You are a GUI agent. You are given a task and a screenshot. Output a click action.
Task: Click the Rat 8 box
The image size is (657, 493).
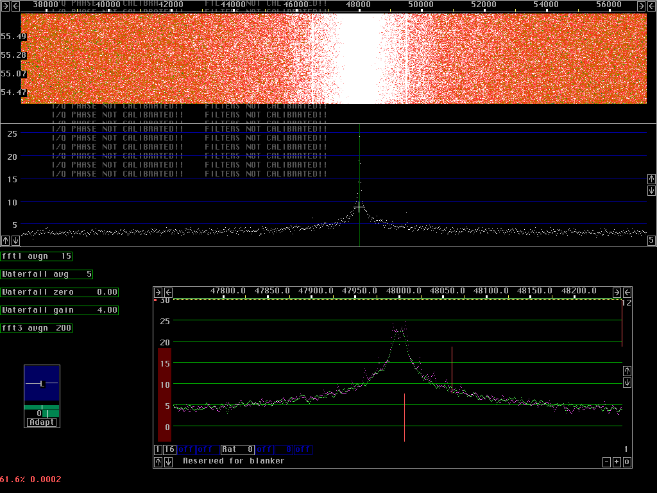tap(237, 450)
